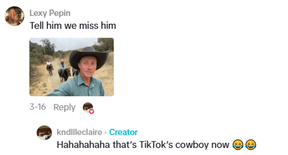Viewport: 288px width, 155px height.
Task: Click the blue Creator label
Action: (x=123, y=132)
